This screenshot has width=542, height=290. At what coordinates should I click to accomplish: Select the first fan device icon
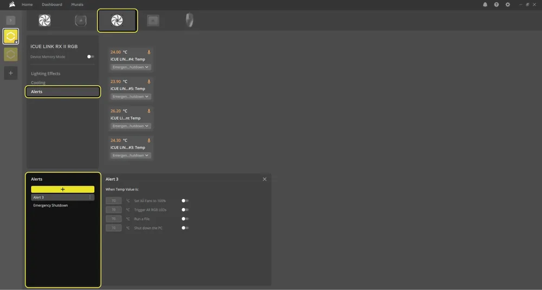coord(44,21)
